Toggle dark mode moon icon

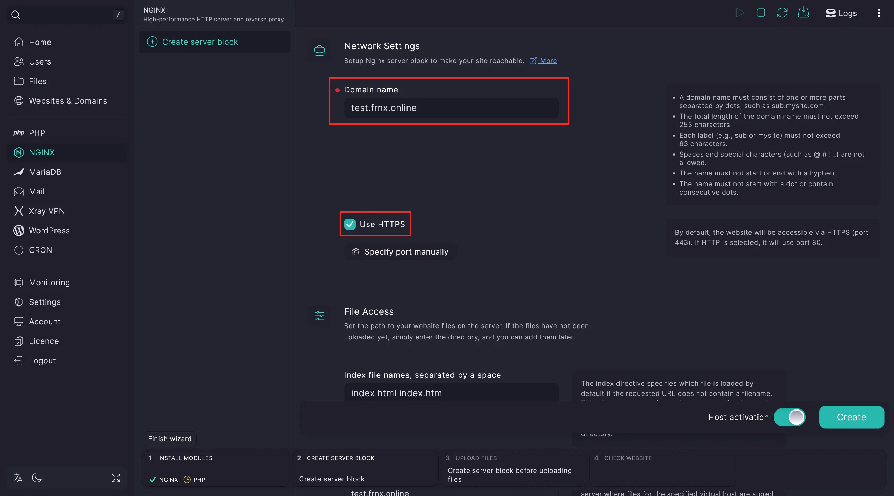pyautogui.click(x=37, y=478)
